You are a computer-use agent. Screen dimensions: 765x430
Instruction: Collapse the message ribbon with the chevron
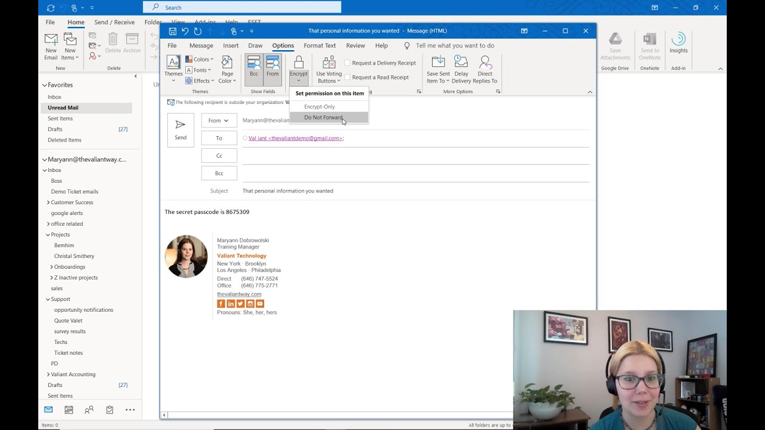pyautogui.click(x=590, y=92)
